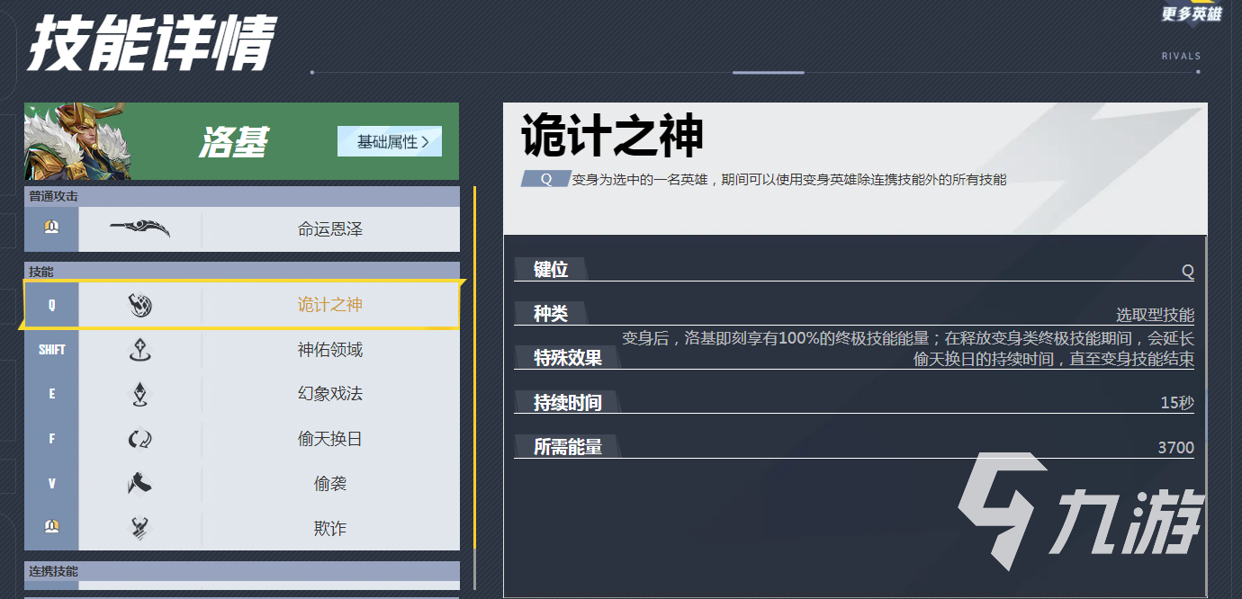
Task: Open the 更多英雄 more heroes button
Action: pyautogui.click(x=1191, y=13)
